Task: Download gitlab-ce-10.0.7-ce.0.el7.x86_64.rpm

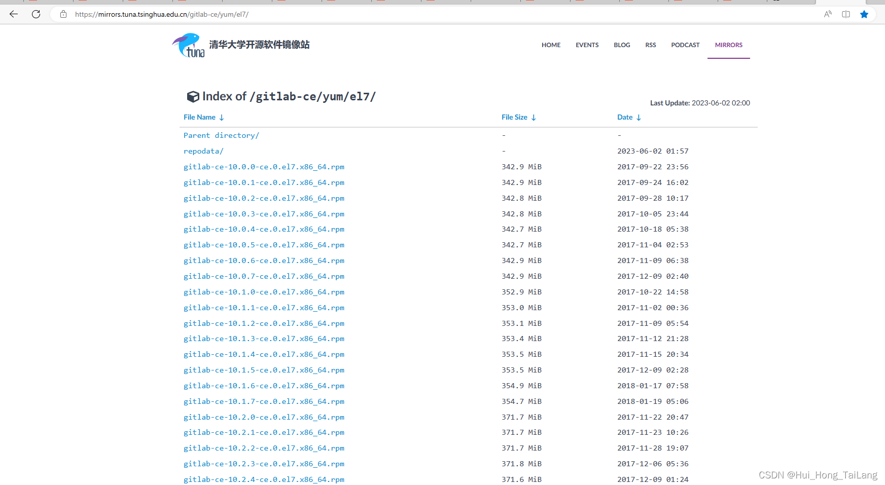Action: click(264, 276)
